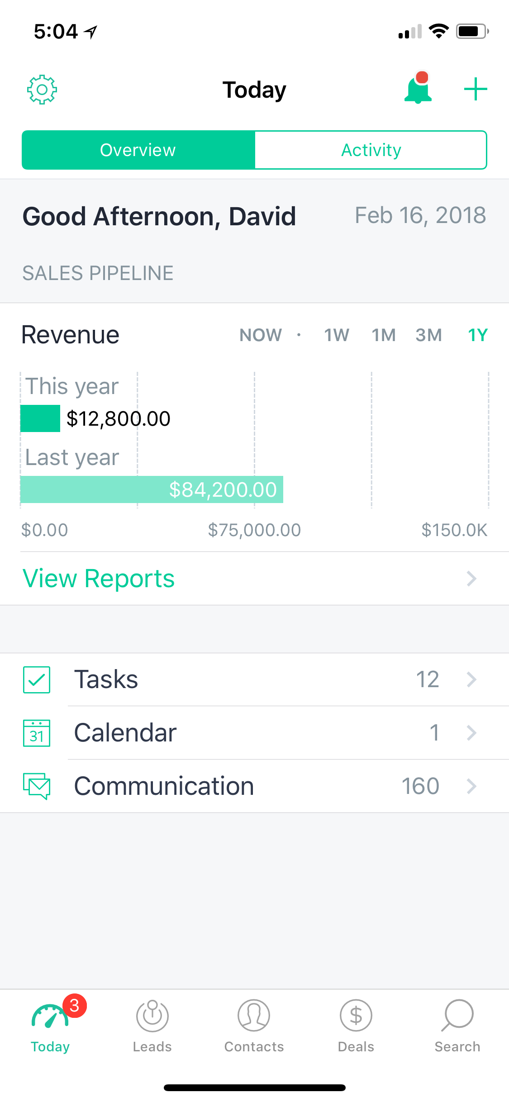Switch to the Overview segment

pyautogui.click(x=138, y=150)
